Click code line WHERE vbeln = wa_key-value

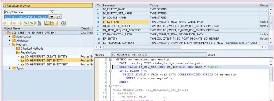[150, 78]
